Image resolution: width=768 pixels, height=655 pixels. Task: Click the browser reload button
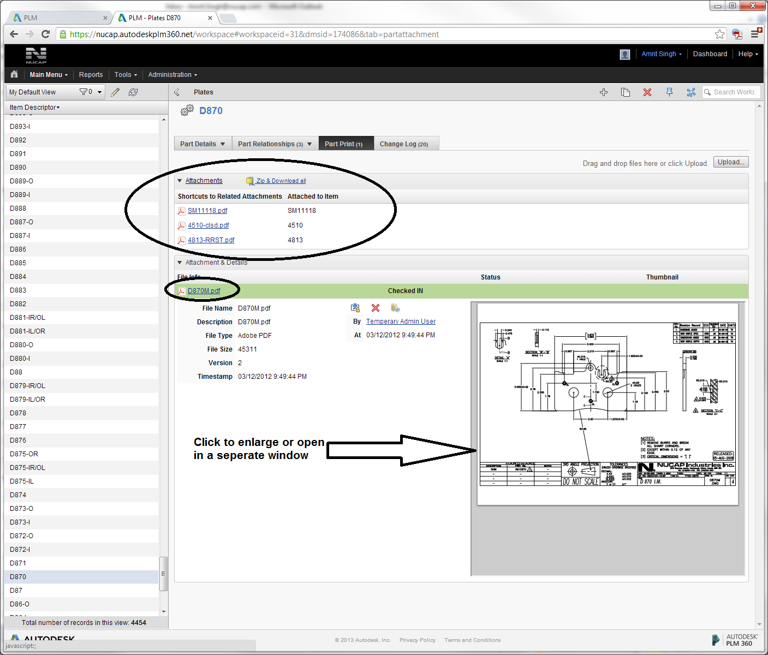pyautogui.click(x=46, y=34)
